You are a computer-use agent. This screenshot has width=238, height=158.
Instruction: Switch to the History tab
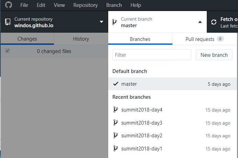click(81, 39)
